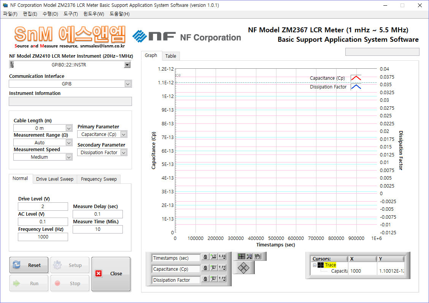429x303 pixels.
Task: Open the Communication Interface GPIB dropdown
Action: click(70, 84)
